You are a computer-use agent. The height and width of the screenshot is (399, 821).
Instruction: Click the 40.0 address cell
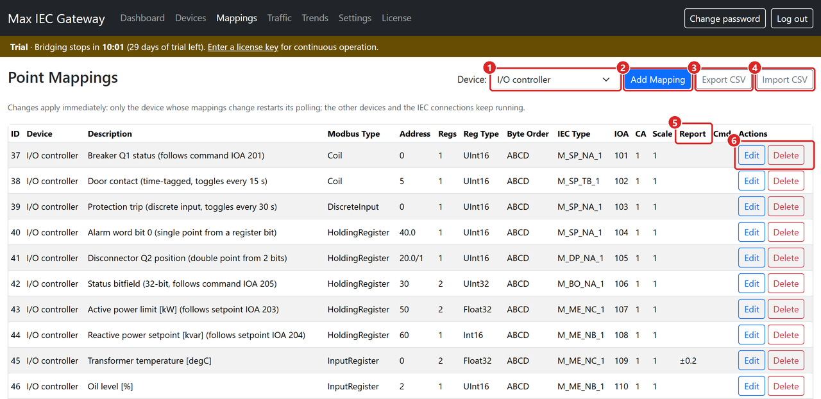click(407, 232)
